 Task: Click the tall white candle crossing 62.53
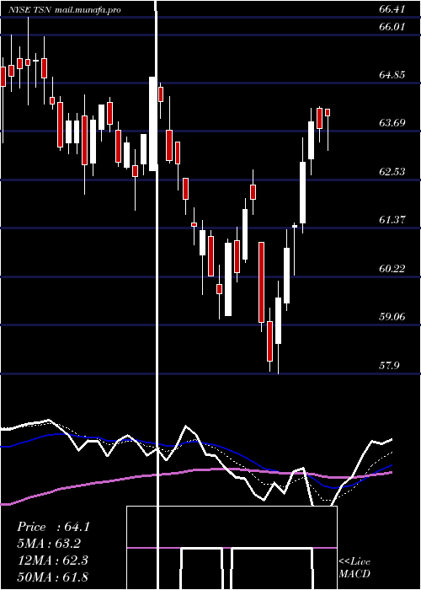302,193
